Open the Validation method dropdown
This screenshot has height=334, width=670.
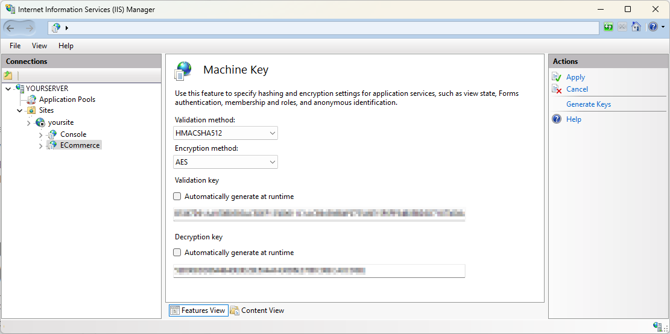coord(226,133)
